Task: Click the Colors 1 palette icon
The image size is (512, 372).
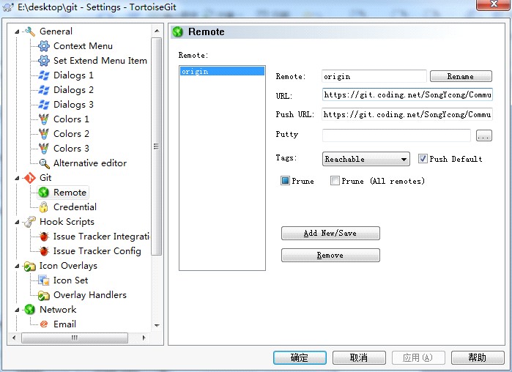Action: pos(44,119)
